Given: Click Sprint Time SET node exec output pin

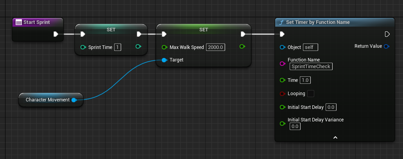Looking at the screenshot, I should [139, 34].
